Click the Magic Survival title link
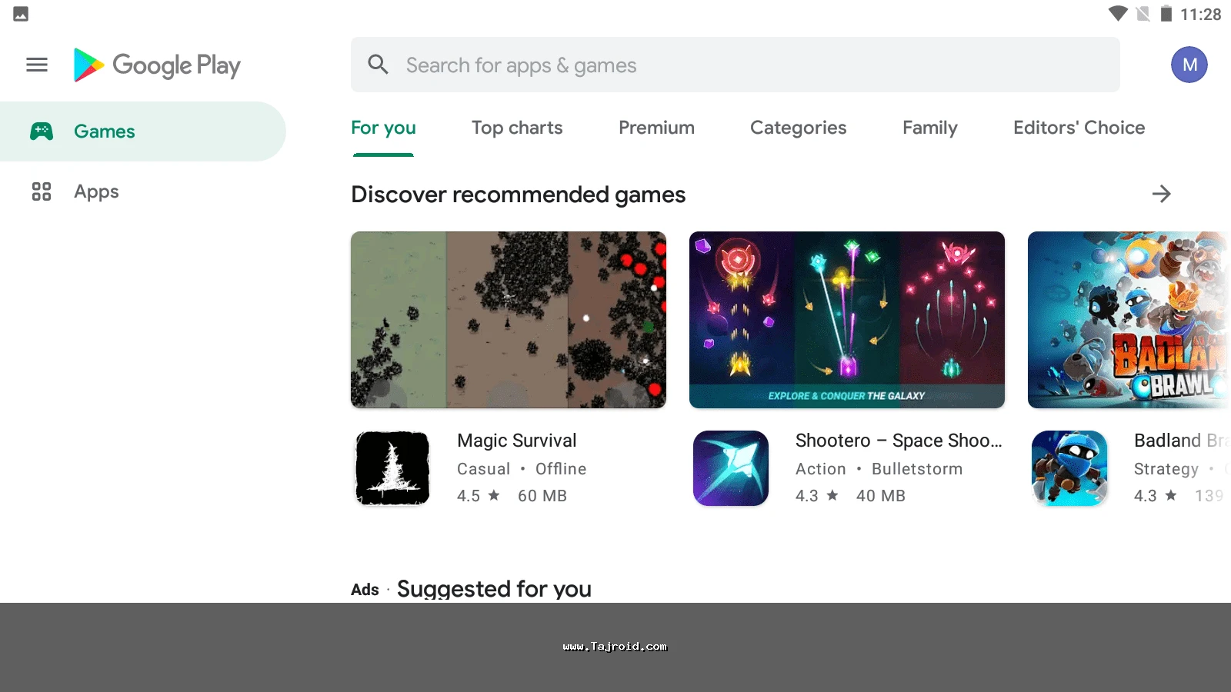 point(516,441)
